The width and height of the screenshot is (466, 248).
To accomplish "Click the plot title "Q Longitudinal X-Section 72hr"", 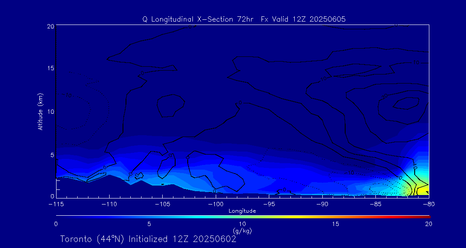I will (198, 19).
